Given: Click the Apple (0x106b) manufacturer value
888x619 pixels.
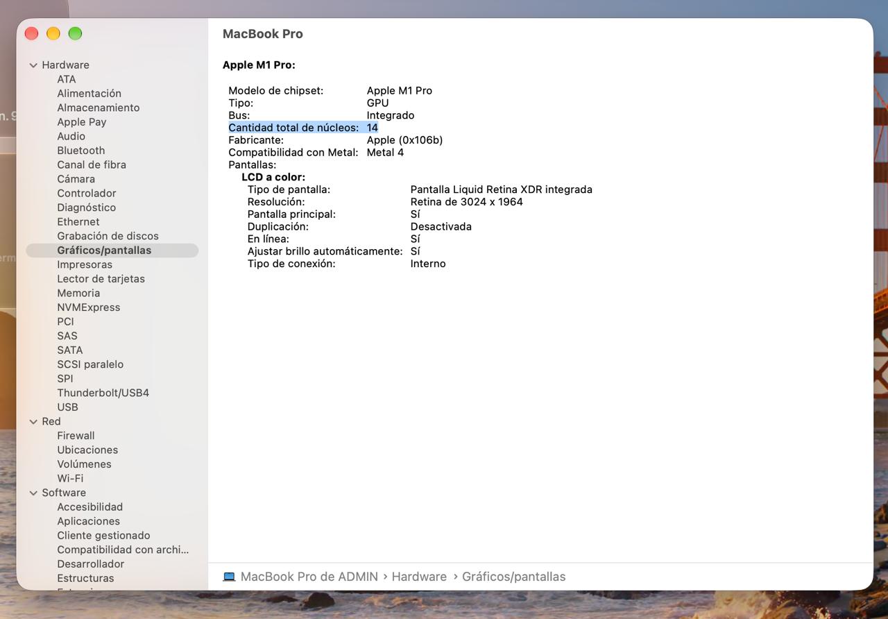Looking at the screenshot, I should 404,140.
